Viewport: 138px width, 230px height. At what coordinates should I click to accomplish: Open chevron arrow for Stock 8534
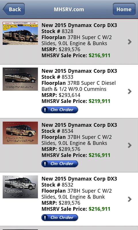pos(130,145)
